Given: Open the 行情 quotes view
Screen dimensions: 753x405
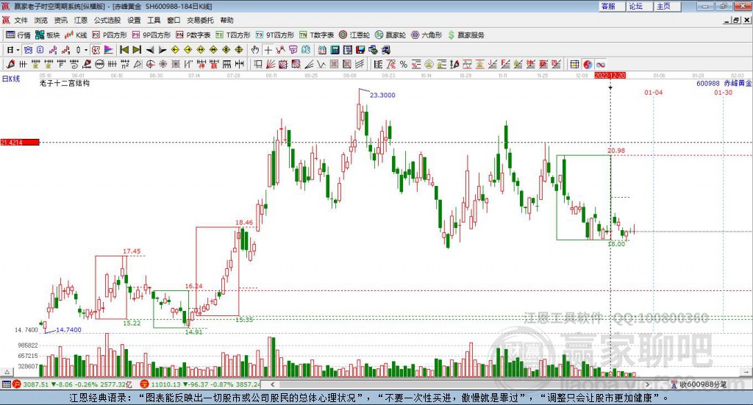Looking at the screenshot, I should [x=18, y=35].
